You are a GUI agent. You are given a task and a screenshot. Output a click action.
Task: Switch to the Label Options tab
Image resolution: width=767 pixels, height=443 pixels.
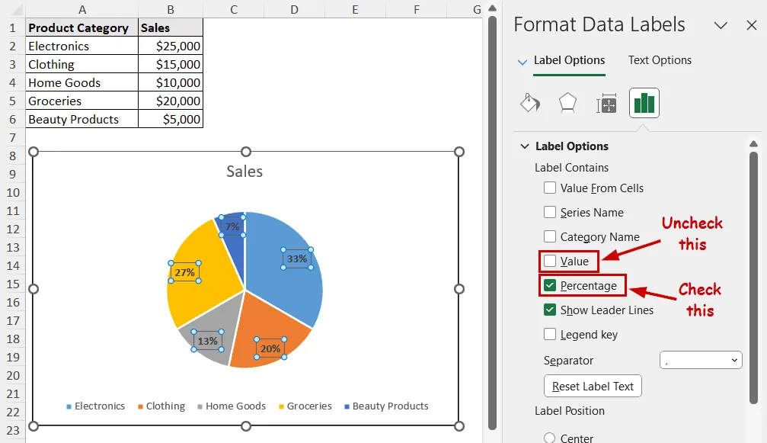(569, 60)
